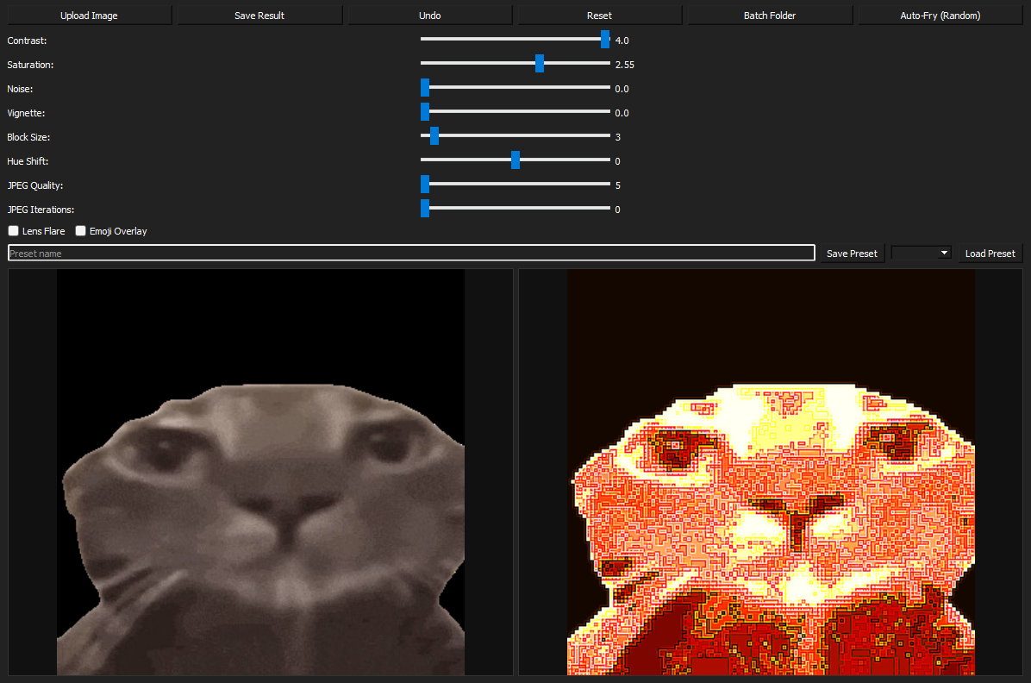Undo the last change
Image resolution: width=1031 pixels, height=683 pixels.
pos(429,16)
